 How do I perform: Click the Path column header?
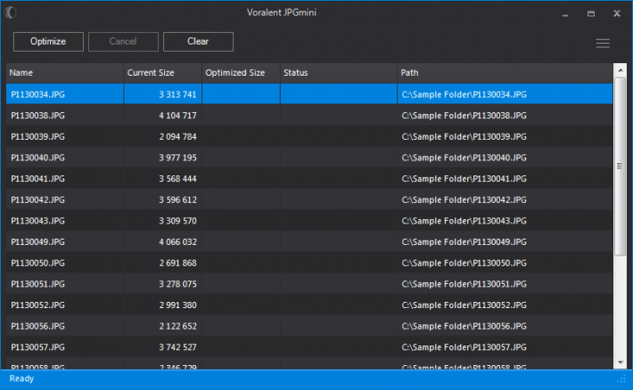point(505,73)
